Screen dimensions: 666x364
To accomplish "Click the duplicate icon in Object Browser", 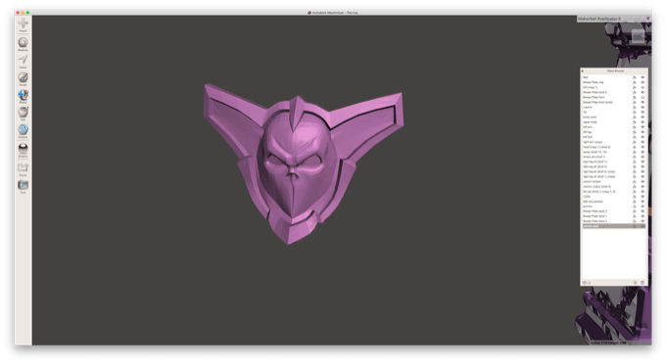I will point(636,283).
